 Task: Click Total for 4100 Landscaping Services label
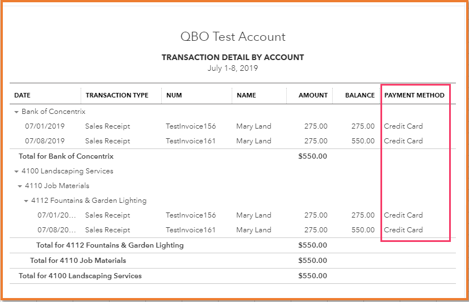(x=80, y=276)
